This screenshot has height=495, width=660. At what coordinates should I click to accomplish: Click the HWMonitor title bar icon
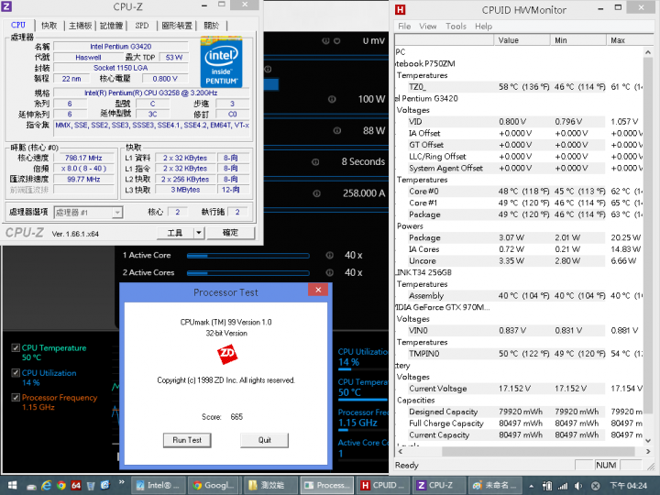pyautogui.click(x=401, y=9)
